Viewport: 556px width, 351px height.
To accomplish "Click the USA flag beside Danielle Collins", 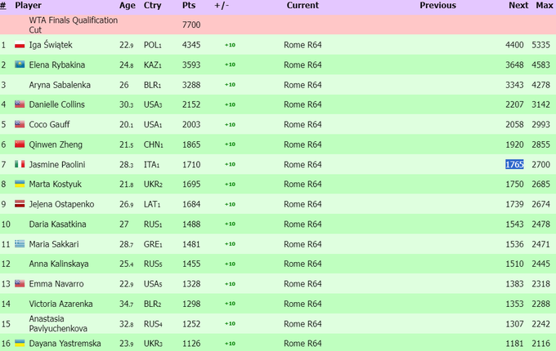I will [x=20, y=104].
